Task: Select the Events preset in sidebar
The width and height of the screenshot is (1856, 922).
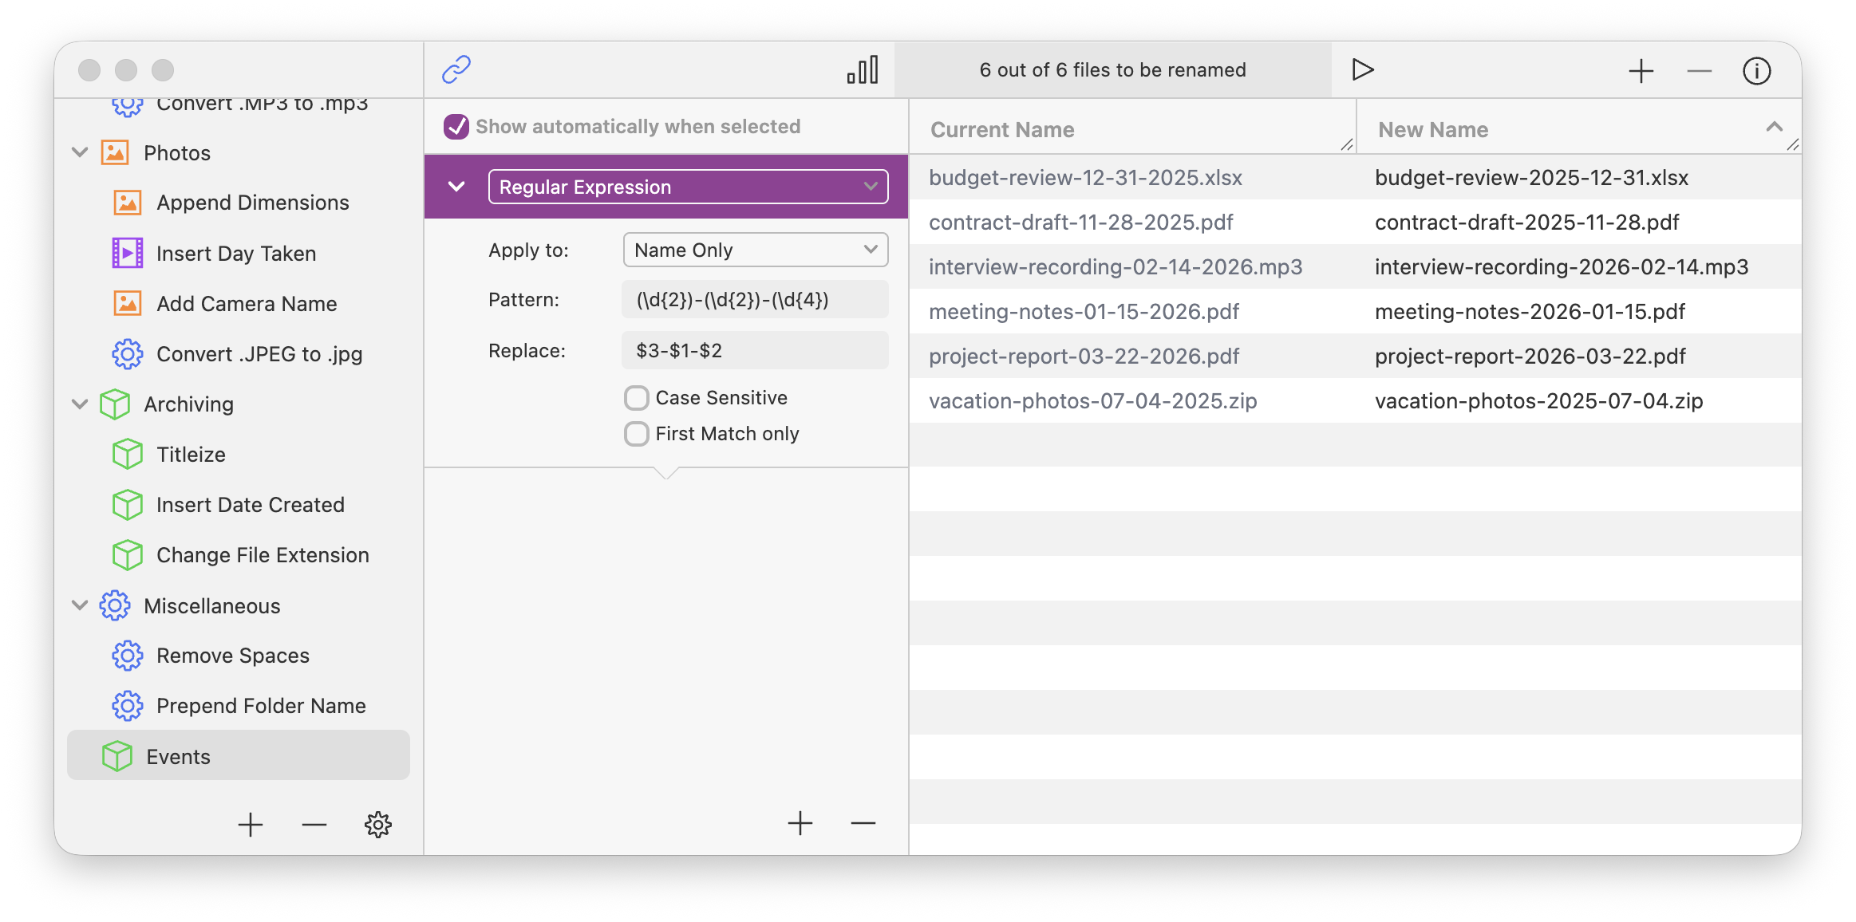Action: (x=177, y=756)
